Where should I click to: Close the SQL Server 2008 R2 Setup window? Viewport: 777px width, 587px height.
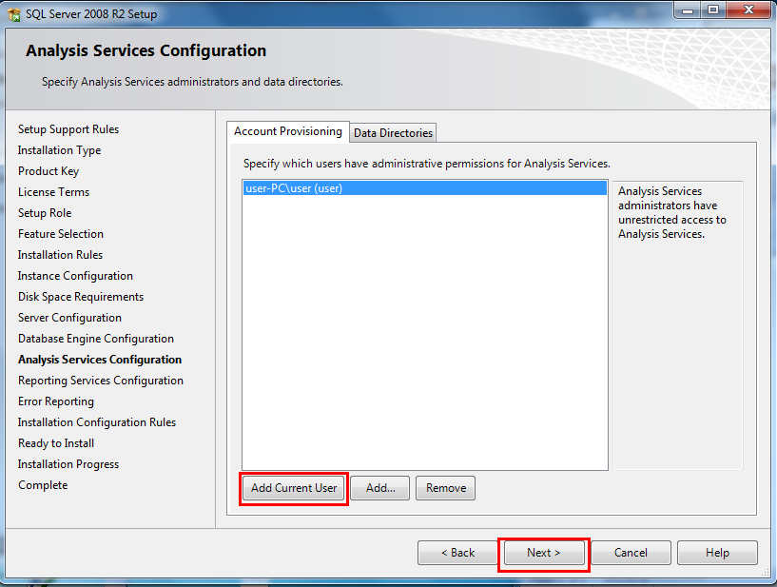pos(748,10)
